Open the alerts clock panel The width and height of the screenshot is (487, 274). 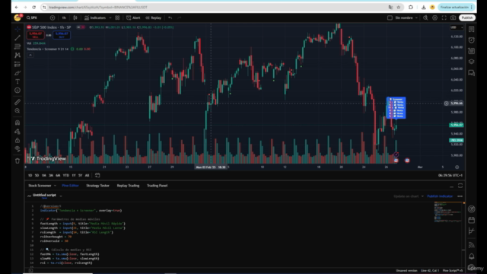tap(472, 40)
